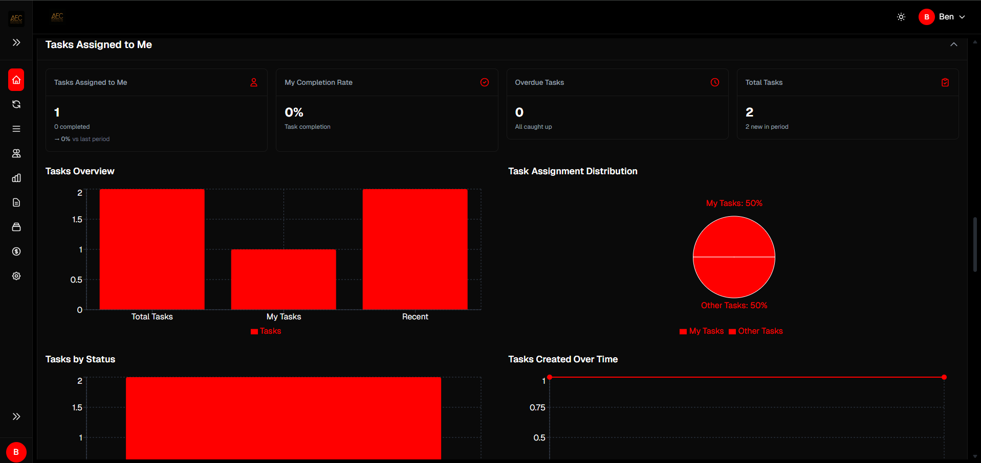Toggle the Tasks legend item
Screen dimensions: 981x463
266,331
